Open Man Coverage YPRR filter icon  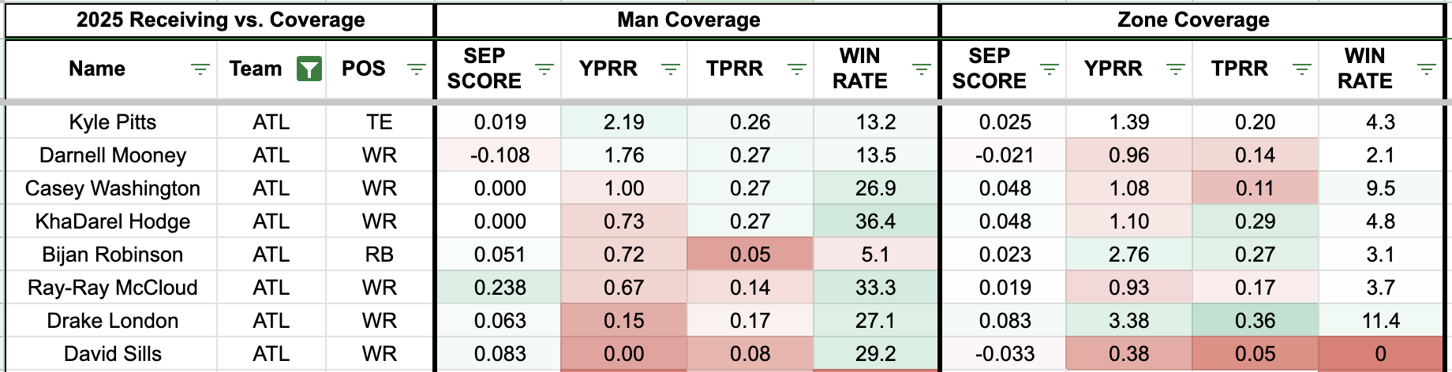670,69
